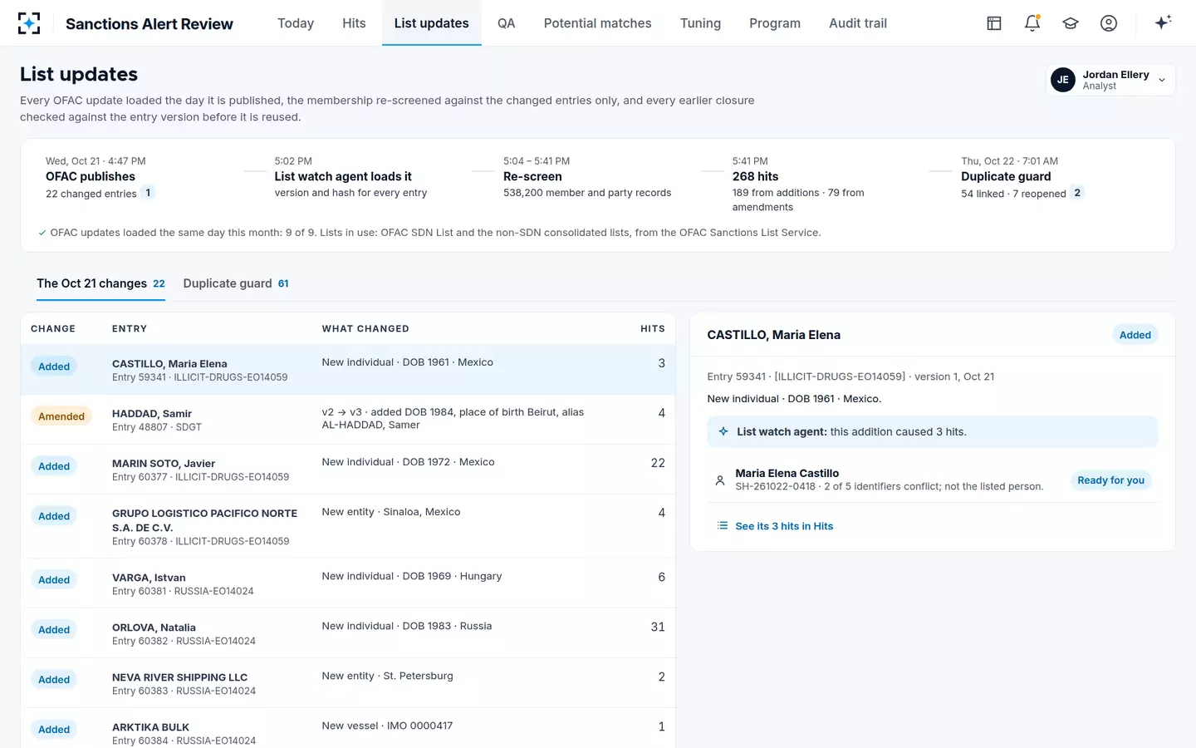Open the Tuning tab

click(700, 23)
